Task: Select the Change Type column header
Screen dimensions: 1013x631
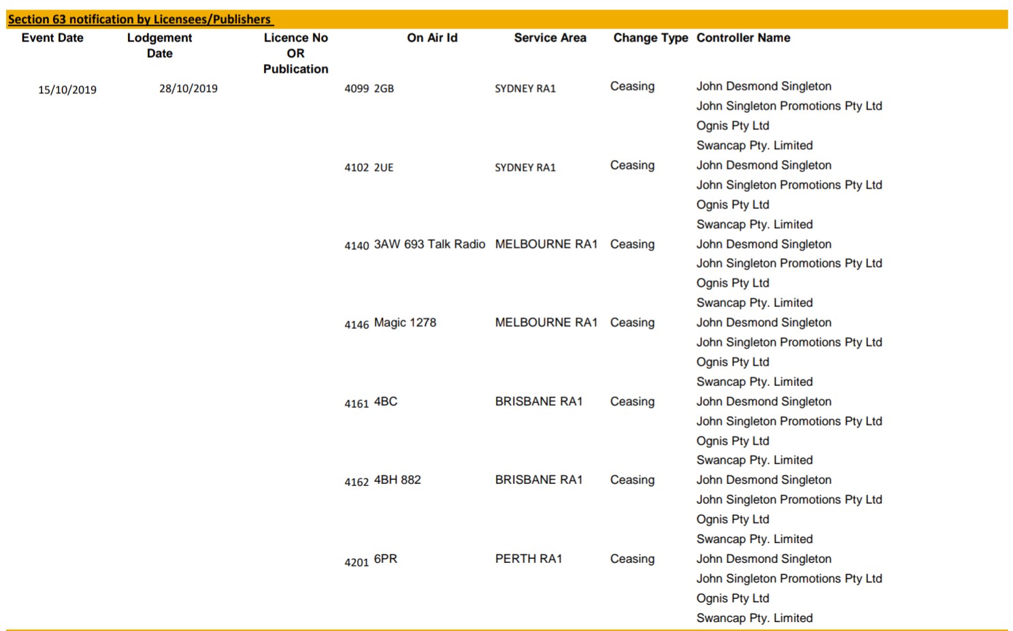Action: click(650, 38)
